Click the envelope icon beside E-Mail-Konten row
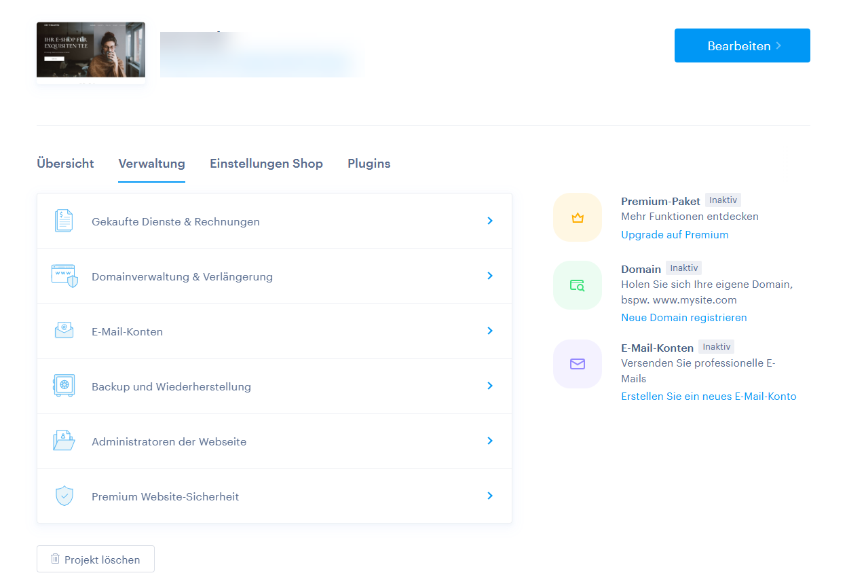Image resolution: width=847 pixels, height=586 pixels. tap(64, 331)
